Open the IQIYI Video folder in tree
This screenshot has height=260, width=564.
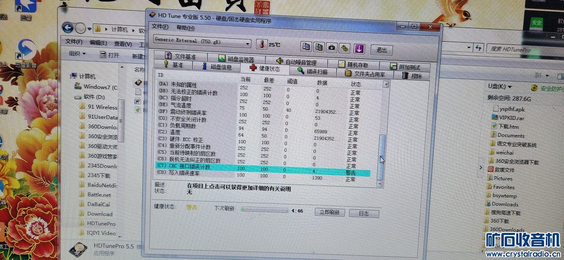(x=97, y=233)
